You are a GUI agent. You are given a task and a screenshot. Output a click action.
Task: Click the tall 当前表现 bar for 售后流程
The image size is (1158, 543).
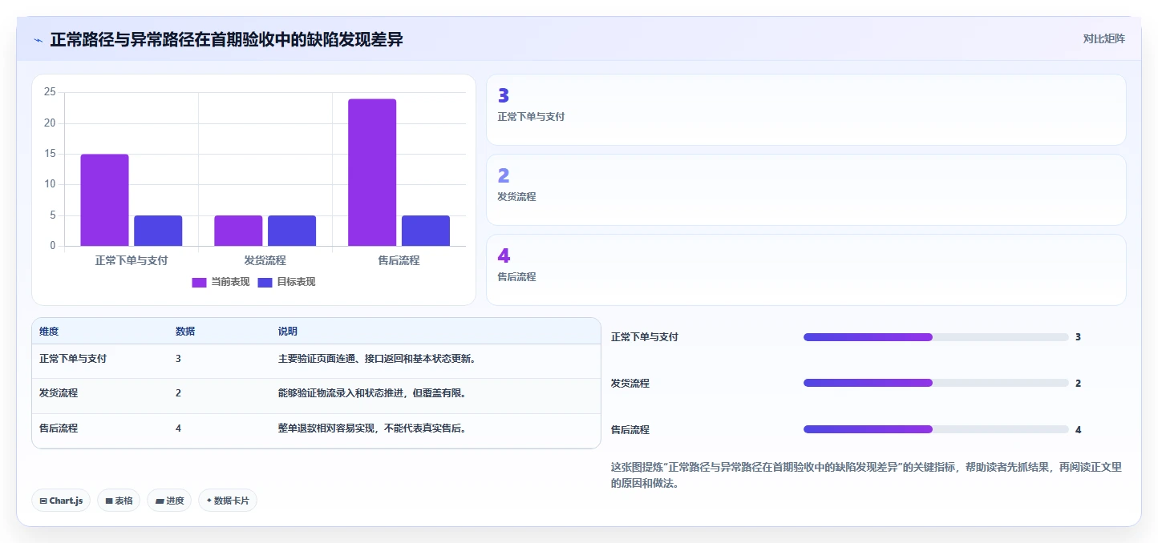[372, 172]
